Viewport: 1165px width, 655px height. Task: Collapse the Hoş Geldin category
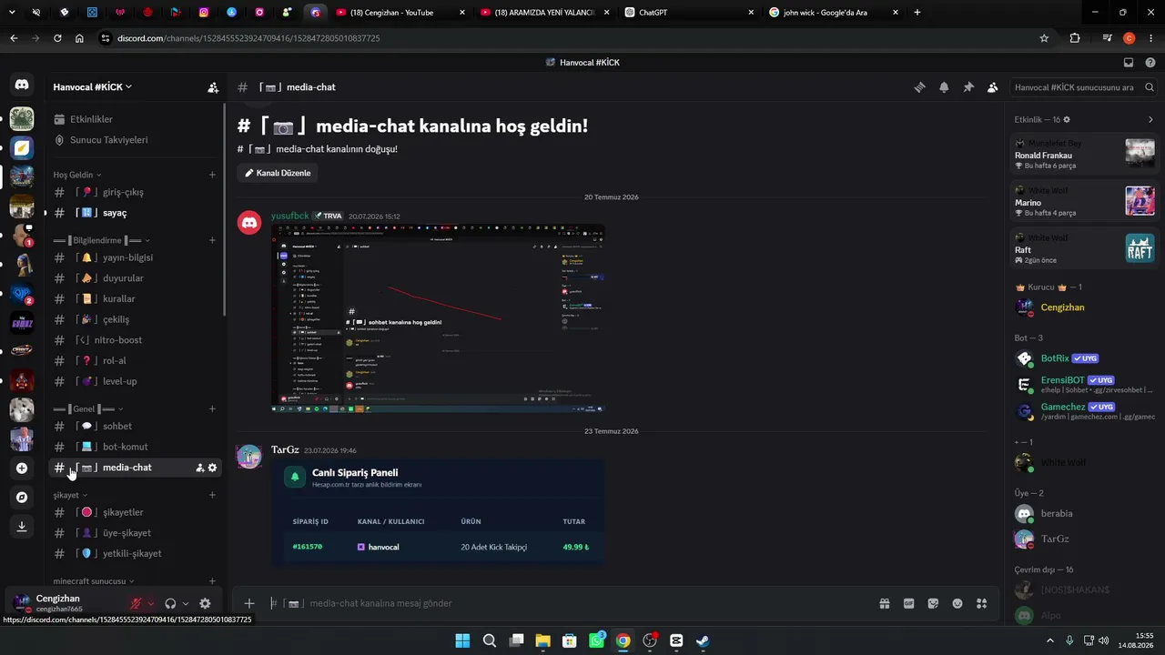tap(76, 175)
